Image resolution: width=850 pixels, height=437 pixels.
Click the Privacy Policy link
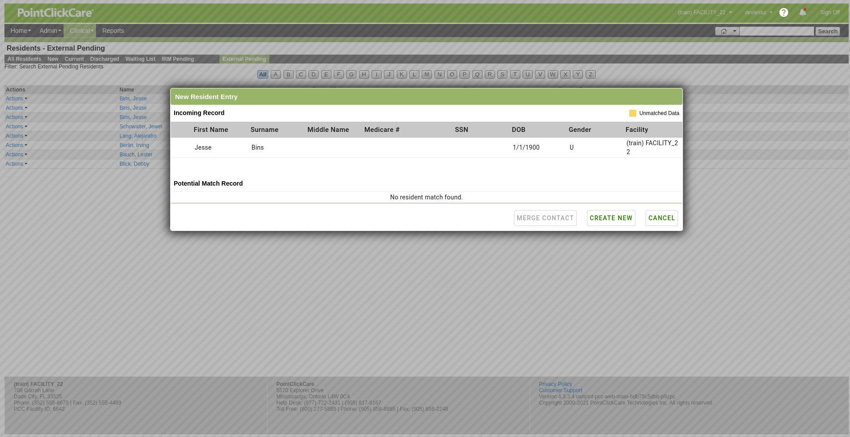pos(555,384)
